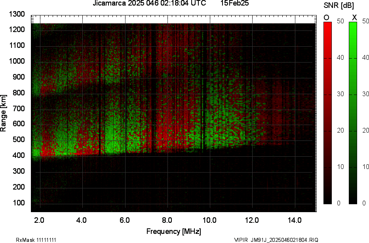369x243 pixels.
Task: Click the VIPIR JM91J_2025046021804.RIQ file name
Action: coord(276,240)
